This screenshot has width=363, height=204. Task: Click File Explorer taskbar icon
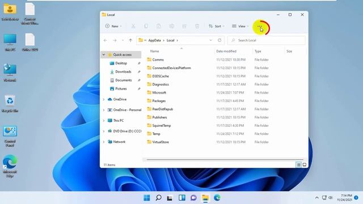205,198
